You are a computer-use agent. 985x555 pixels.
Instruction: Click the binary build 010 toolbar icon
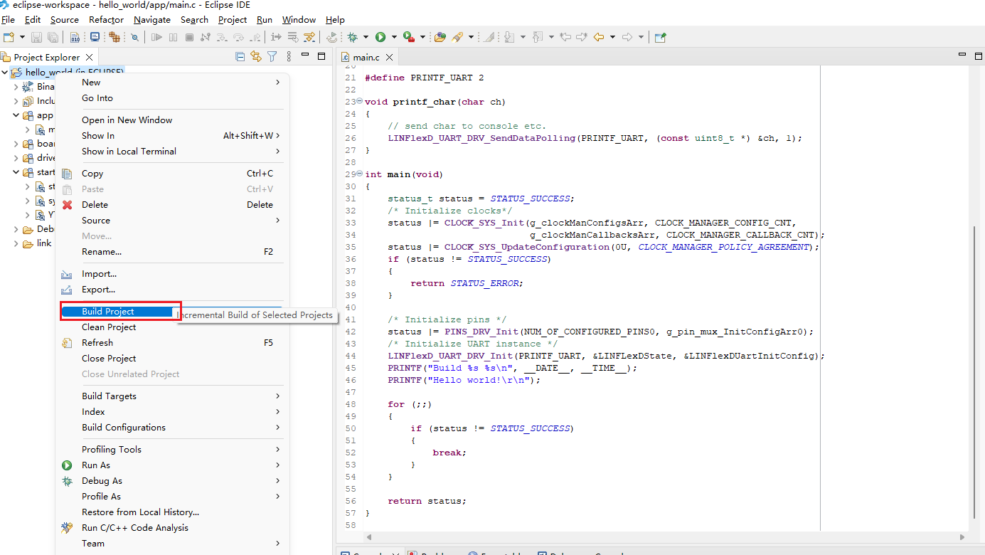click(x=75, y=37)
